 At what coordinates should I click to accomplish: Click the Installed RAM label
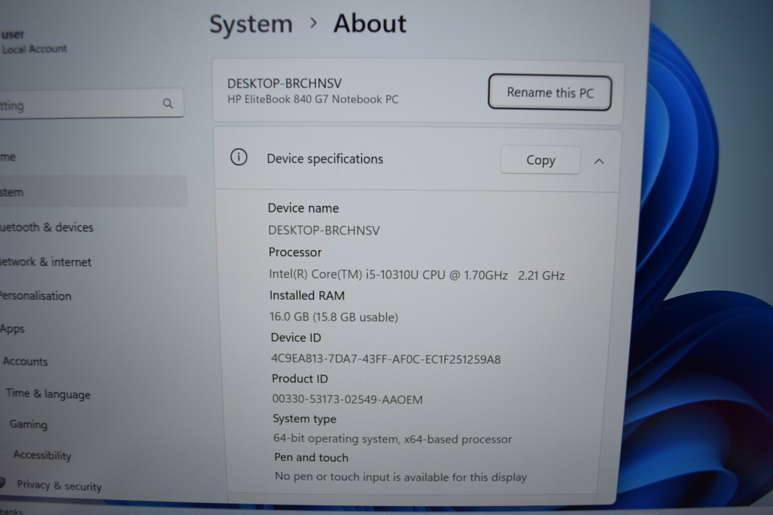307,296
